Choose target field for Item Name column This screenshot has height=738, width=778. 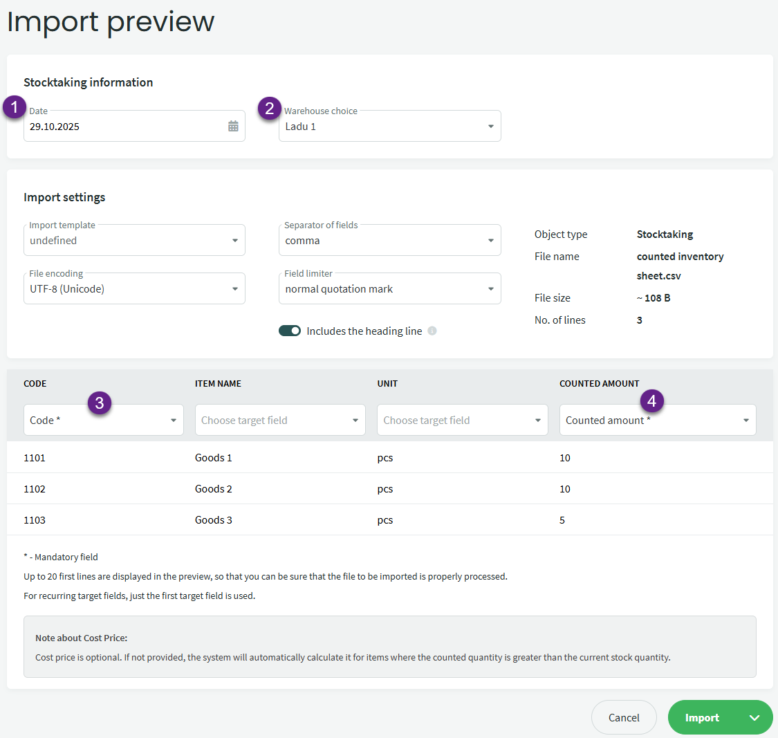point(280,421)
